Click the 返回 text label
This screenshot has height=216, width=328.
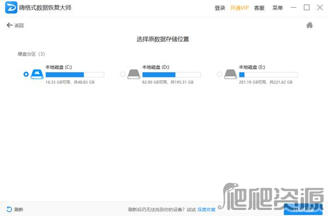[19, 26]
